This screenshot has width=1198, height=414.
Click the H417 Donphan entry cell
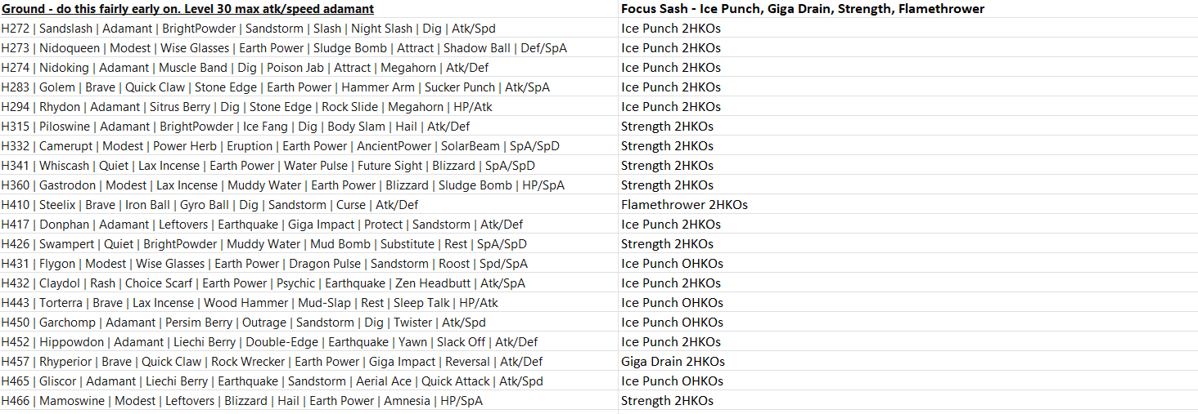262,225
